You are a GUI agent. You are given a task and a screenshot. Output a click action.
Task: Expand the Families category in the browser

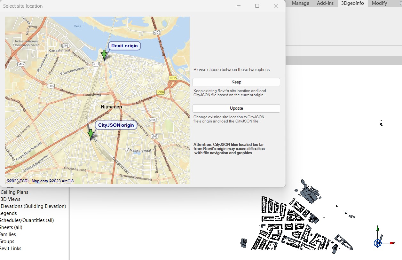coord(8,234)
